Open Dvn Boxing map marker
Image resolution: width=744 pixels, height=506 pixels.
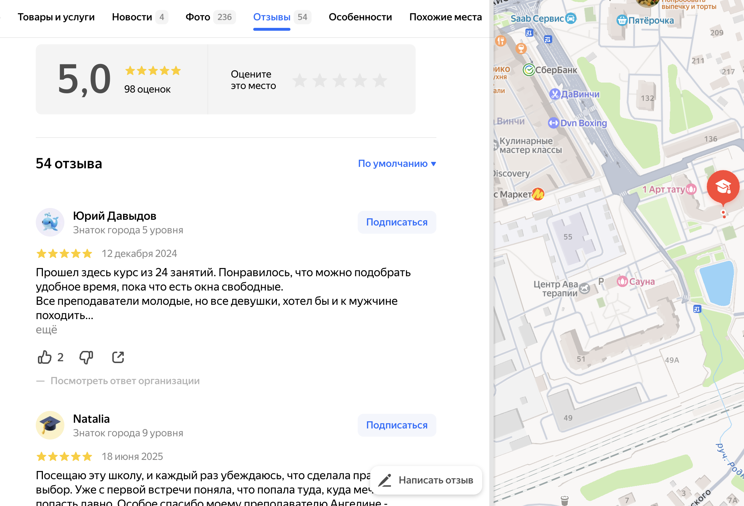(x=553, y=123)
